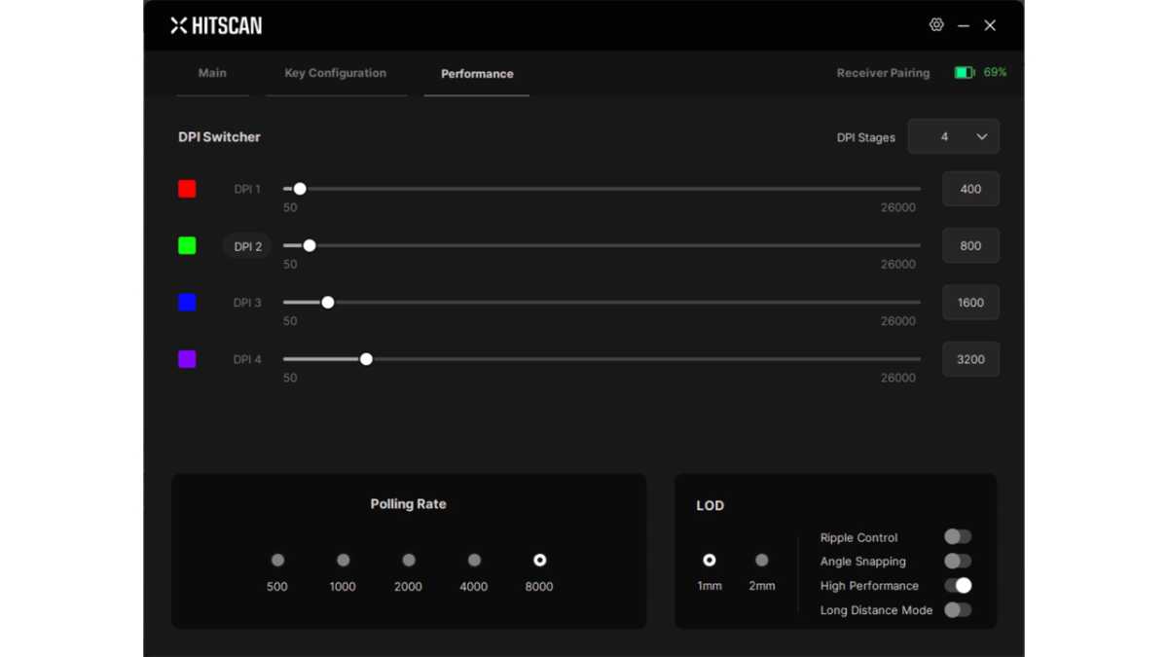Switch to the Key Configuration tab
Screen dimensions: 1168x657
click(x=336, y=72)
